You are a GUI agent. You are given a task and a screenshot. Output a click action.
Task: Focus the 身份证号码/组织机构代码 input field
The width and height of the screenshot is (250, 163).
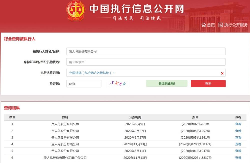point(146,62)
